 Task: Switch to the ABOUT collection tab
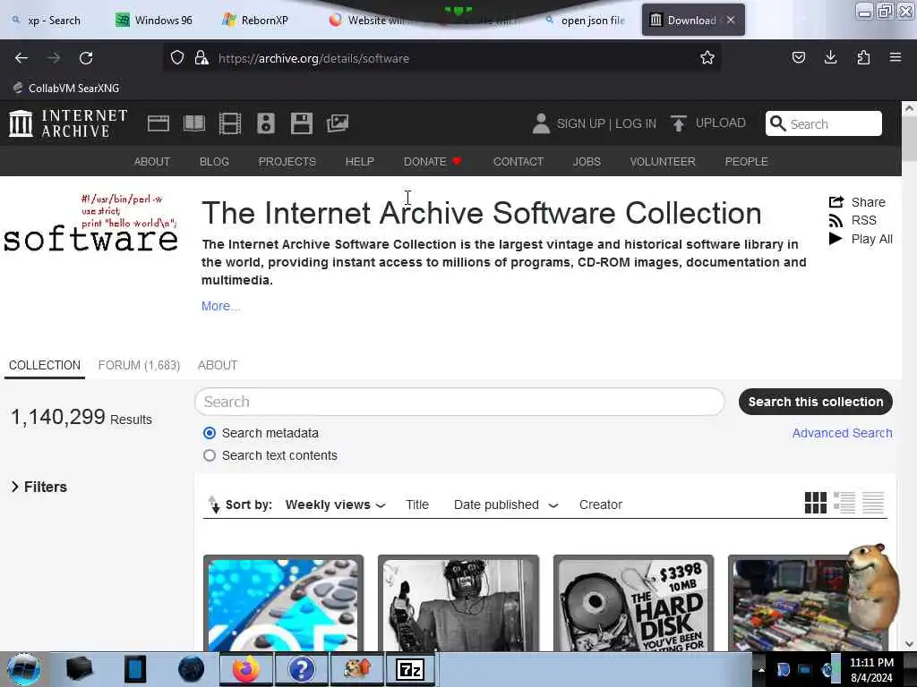click(x=218, y=365)
